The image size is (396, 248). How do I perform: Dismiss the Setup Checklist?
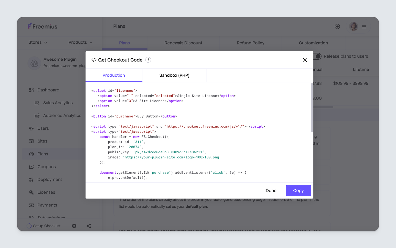pyautogui.click(x=74, y=226)
